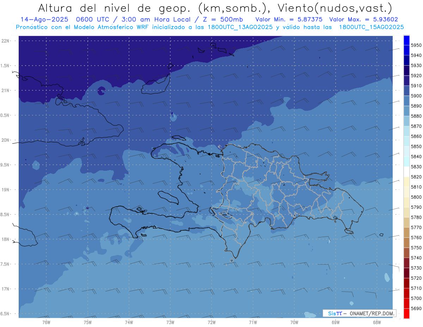The height and width of the screenshot is (327, 423).
Task: Click legend value 5870
Action: [x=416, y=126]
